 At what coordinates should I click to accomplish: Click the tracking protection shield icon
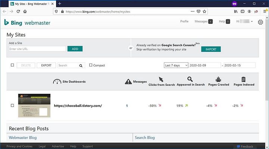(x=56, y=12)
